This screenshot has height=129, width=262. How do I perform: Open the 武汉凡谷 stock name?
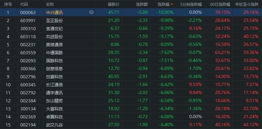coord(54,125)
